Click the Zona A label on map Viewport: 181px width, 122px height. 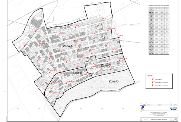click(x=68, y=46)
